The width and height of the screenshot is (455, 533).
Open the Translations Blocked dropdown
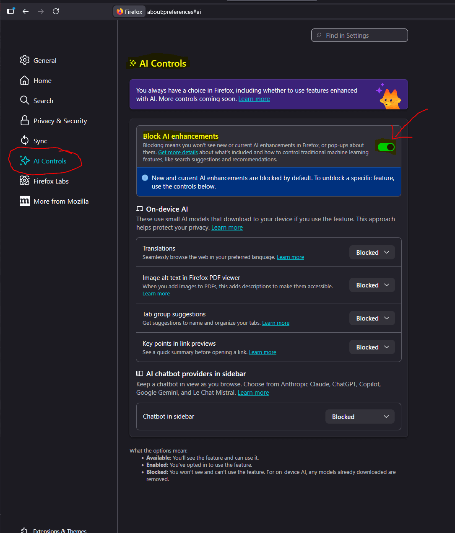point(372,252)
